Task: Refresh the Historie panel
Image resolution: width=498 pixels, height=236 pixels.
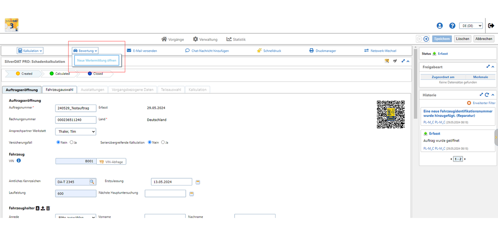Action: pos(487,94)
